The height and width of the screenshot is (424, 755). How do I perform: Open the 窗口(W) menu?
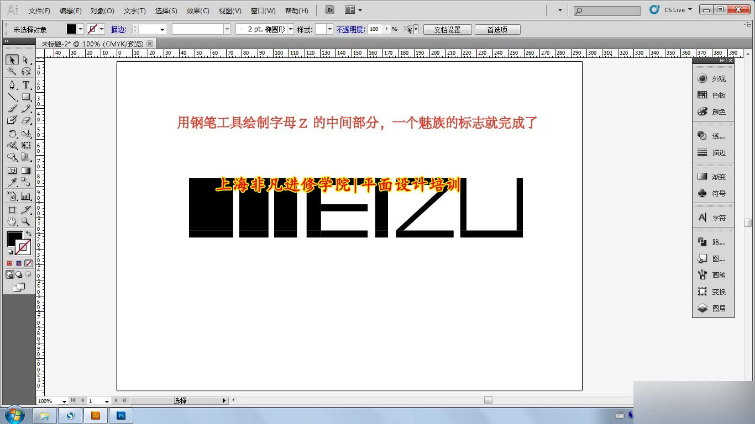pyautogui.click(x=263, y=10)
